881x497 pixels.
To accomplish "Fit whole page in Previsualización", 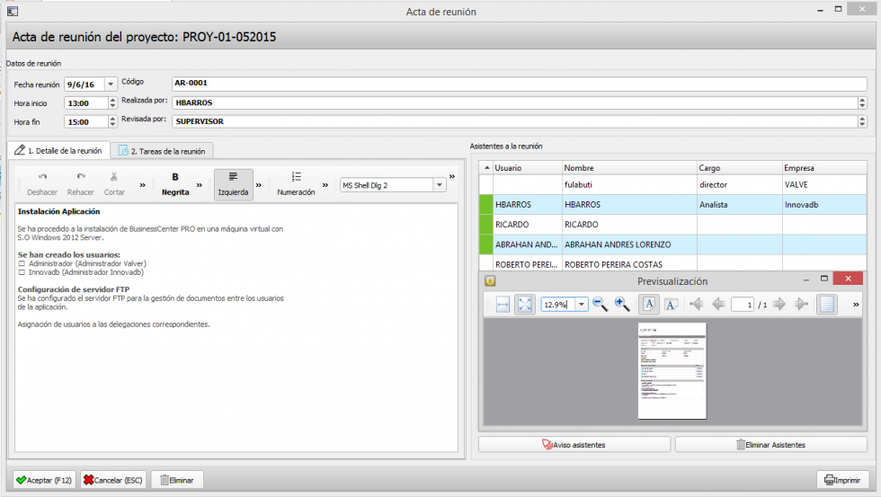I will coord(525,305).
